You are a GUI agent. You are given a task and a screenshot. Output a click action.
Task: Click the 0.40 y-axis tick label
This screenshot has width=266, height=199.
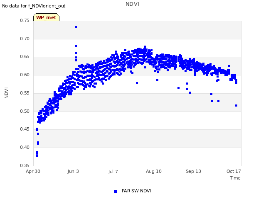pyautogui.click(x=25, y=148)
